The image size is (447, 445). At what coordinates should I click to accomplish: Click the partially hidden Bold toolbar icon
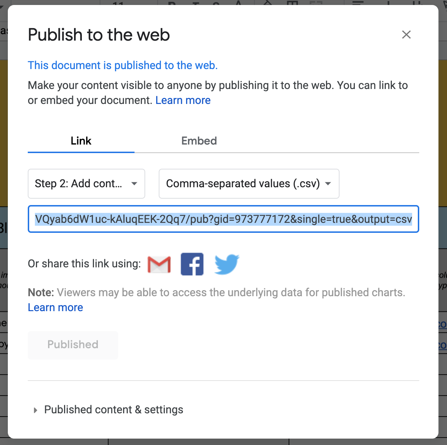click(x=172, y=3)
